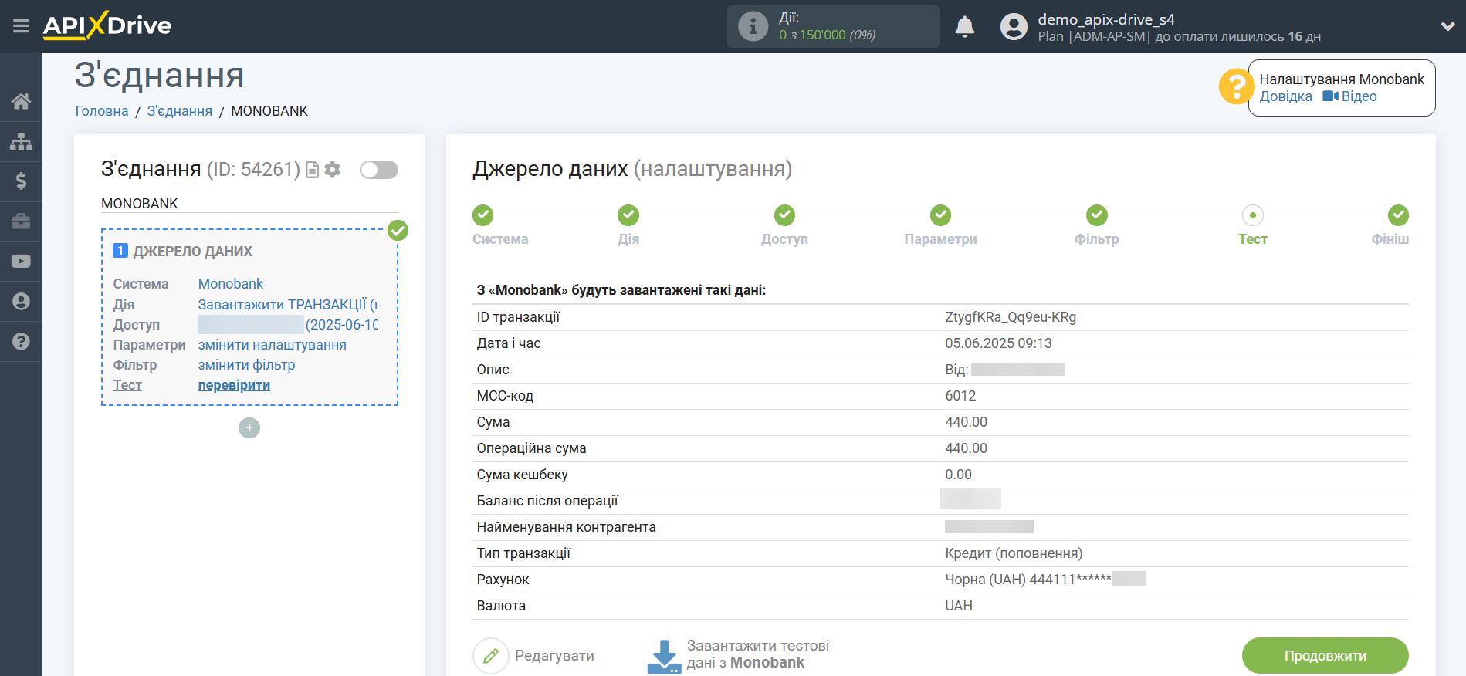
Task: Click перевірити test link
Action: [234, 385]
